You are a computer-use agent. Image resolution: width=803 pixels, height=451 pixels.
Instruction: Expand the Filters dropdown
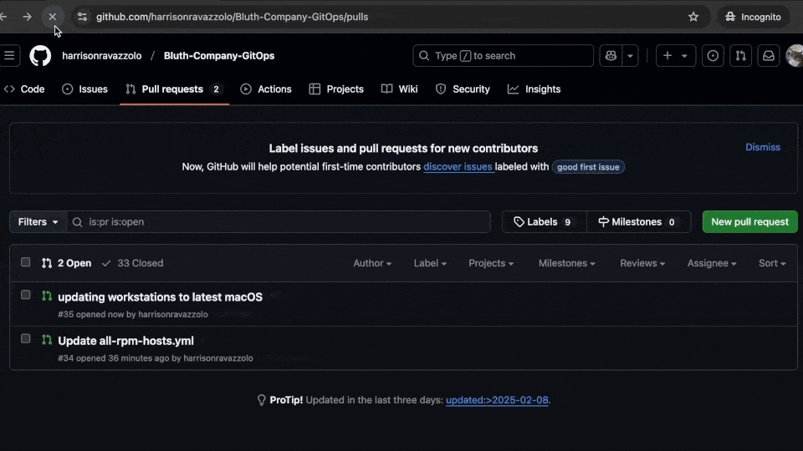[38, 222]
